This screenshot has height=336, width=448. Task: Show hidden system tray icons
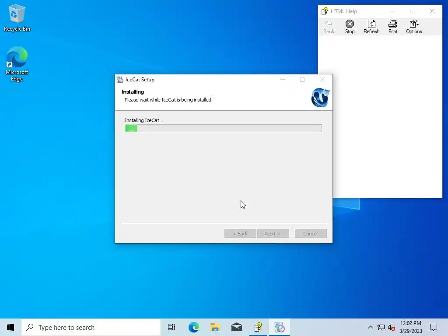tap(370, 327)
